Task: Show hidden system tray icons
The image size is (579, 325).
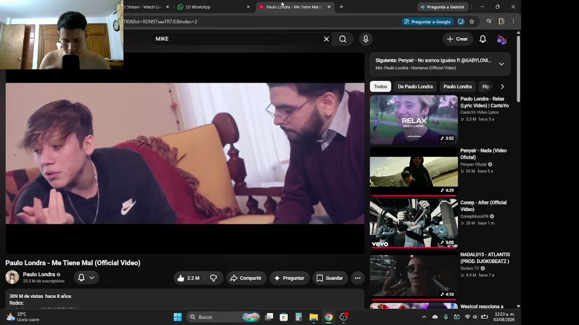Action: click(x=424, y=317)
